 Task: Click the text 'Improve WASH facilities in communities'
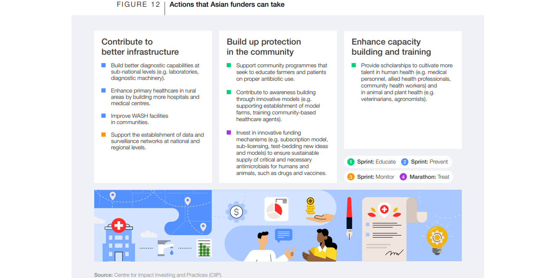point(140,119)
